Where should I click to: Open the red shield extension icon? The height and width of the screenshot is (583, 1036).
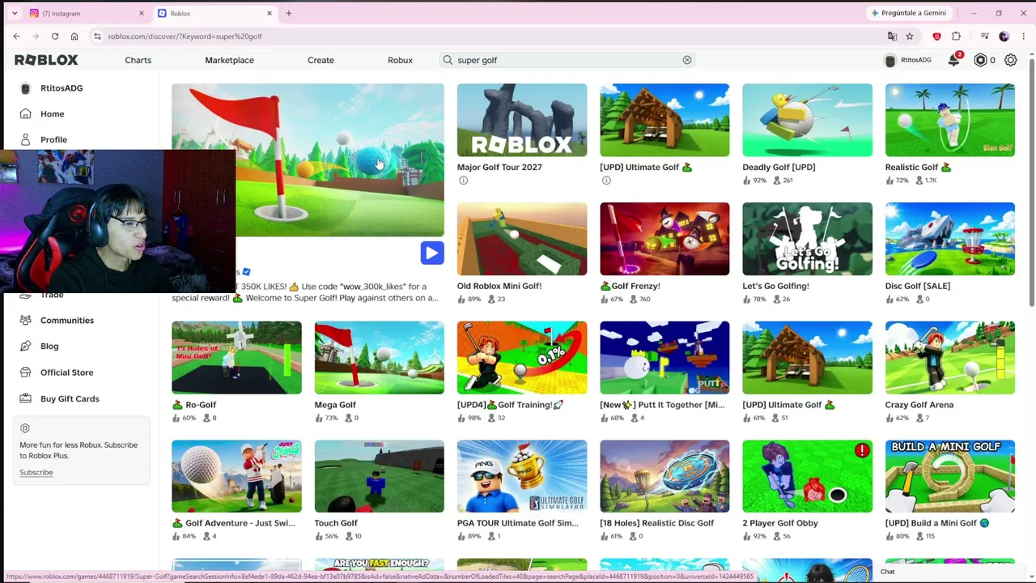point(936,36)
